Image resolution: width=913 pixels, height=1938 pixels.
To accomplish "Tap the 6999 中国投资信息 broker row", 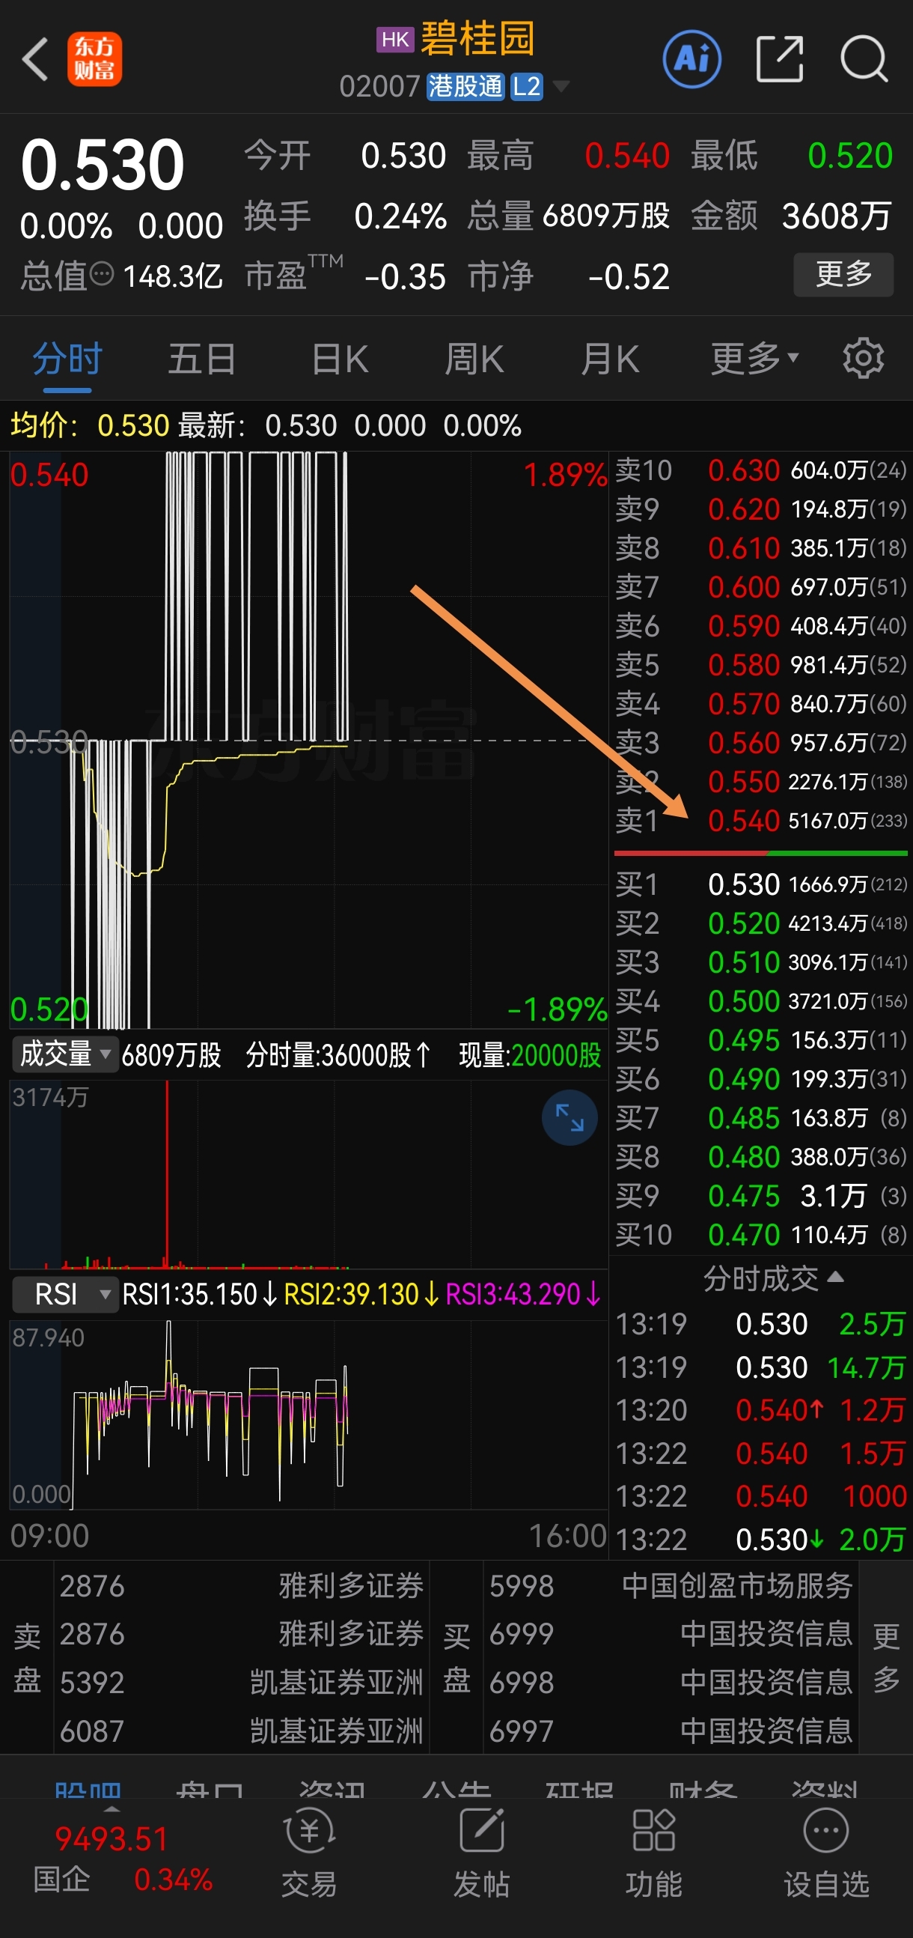I will click(670, 1634).
